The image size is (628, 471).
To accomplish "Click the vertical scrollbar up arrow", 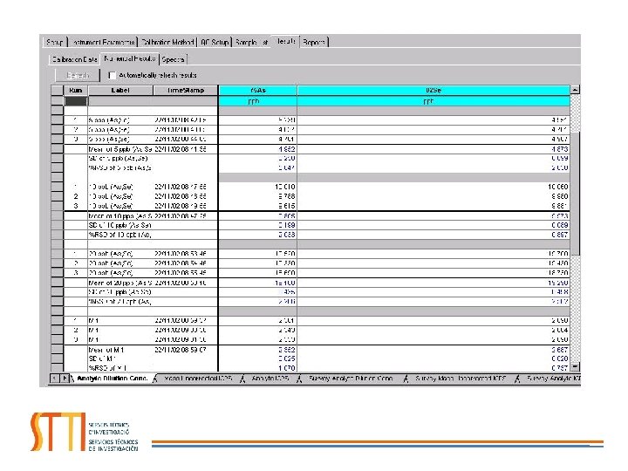I will [x=575, y=90].
